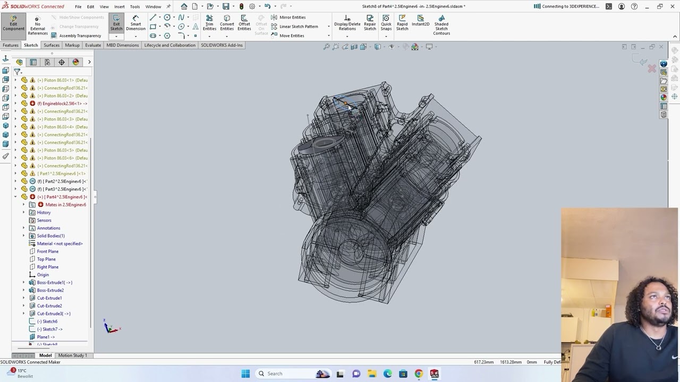Switch to the Evaluate tab
This screenshot has width=680, height=382.
[x=93, y=45]
